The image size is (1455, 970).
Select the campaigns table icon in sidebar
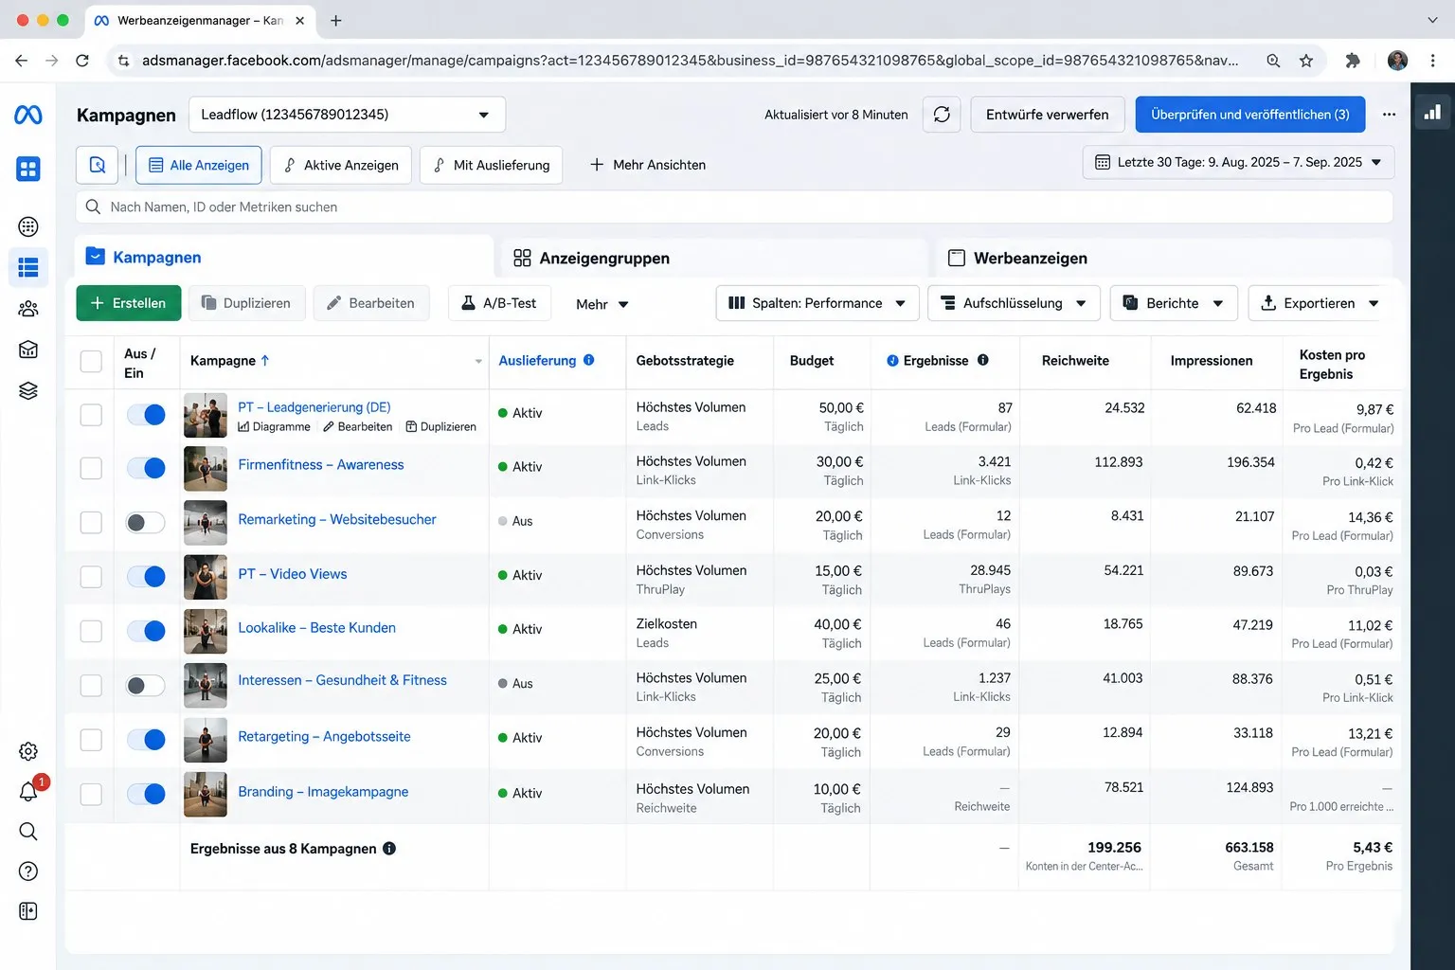28,267
